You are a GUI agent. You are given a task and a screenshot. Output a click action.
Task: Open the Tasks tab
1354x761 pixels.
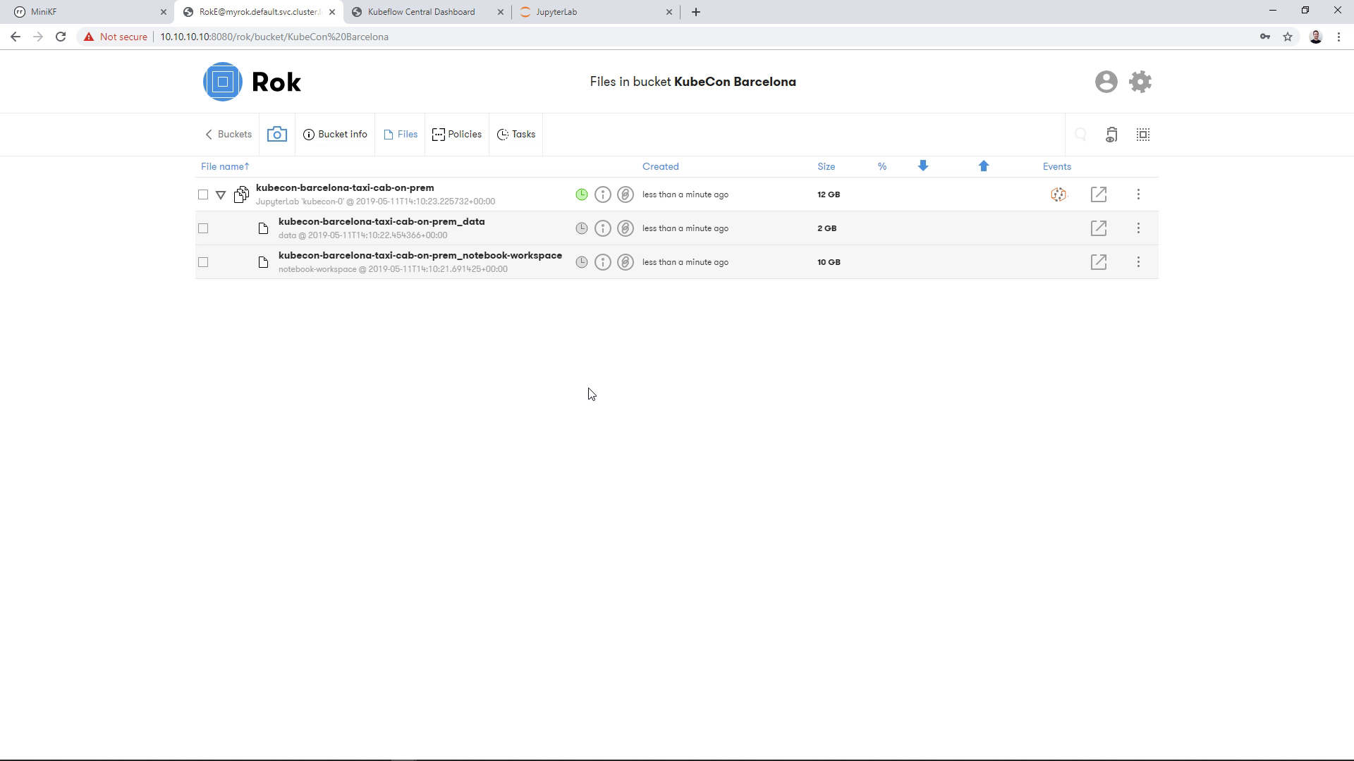(x=516, y=135)
